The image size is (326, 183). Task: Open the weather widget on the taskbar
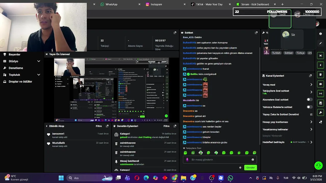(x=17, y=178)
